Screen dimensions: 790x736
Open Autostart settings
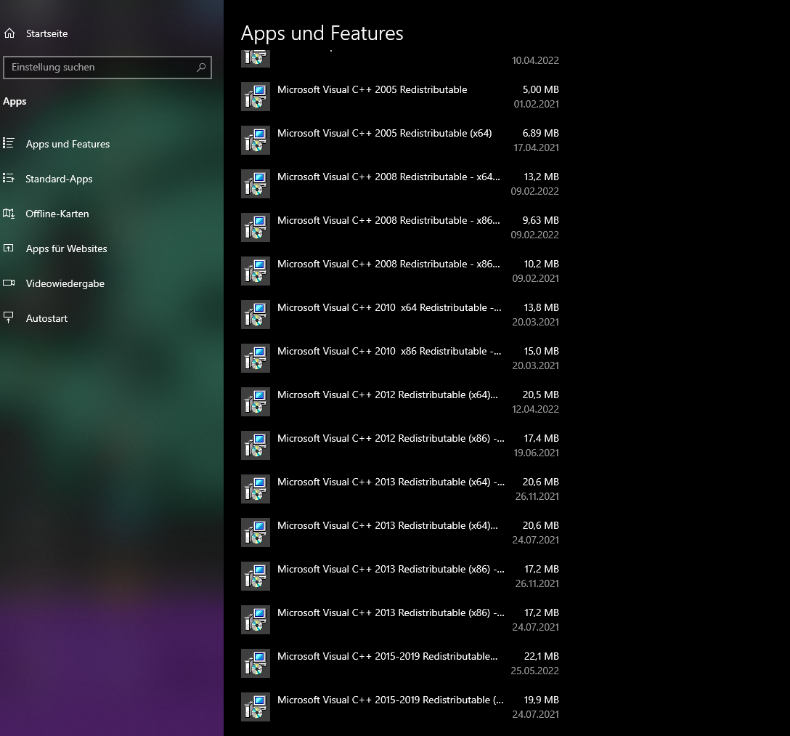tap(46, 318)
